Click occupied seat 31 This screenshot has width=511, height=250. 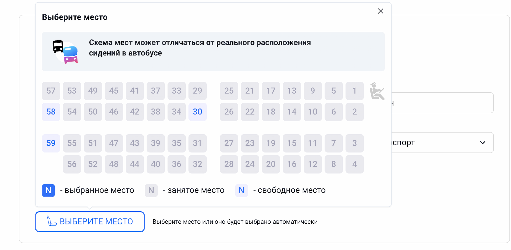coord(197,143)
